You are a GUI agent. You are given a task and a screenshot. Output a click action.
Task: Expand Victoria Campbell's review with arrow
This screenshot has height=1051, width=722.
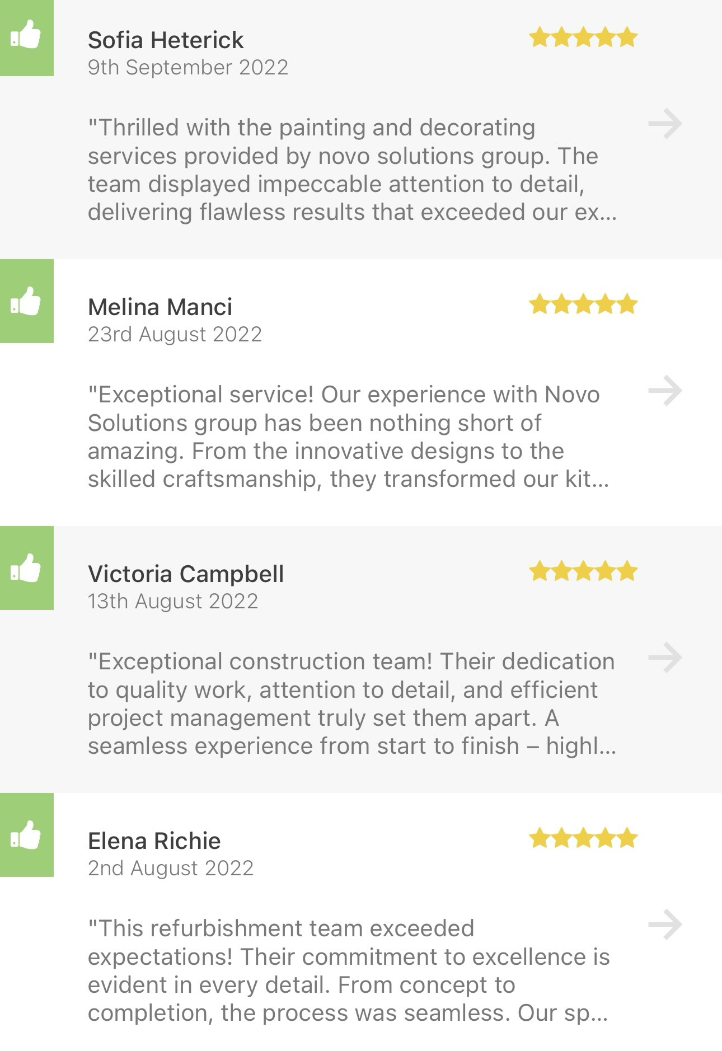click(665, 658)
